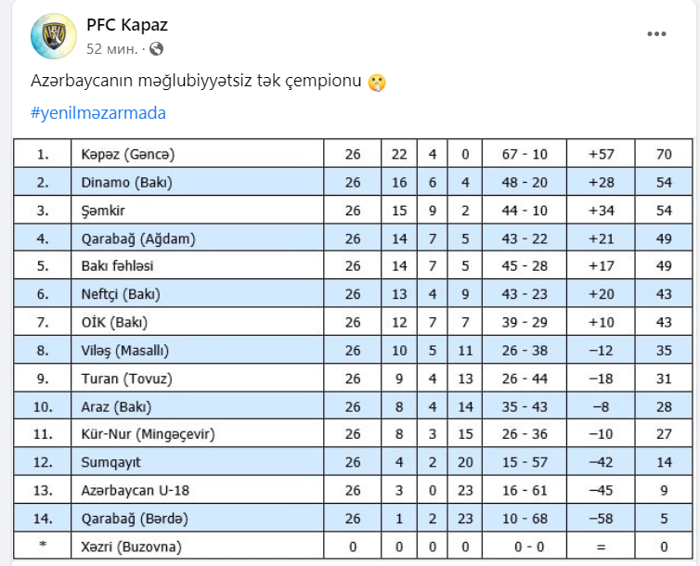Click Kəpəz's 70 points cell
Image resolution: width=700 pixels, height=566 pixels.
663,155
